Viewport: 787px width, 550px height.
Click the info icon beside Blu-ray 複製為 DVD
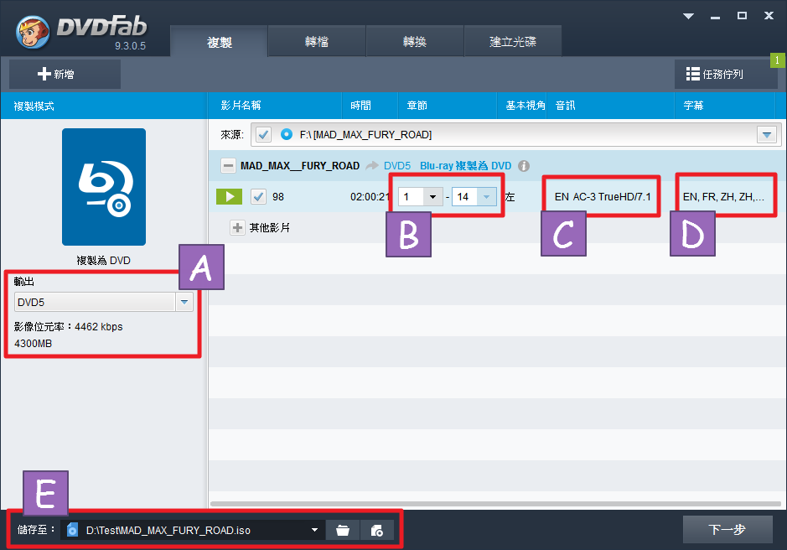(524, 166)
